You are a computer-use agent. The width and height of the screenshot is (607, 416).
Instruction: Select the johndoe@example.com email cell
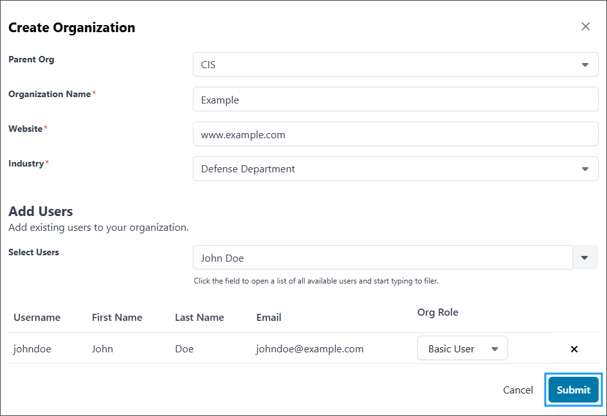coord(310,348)
